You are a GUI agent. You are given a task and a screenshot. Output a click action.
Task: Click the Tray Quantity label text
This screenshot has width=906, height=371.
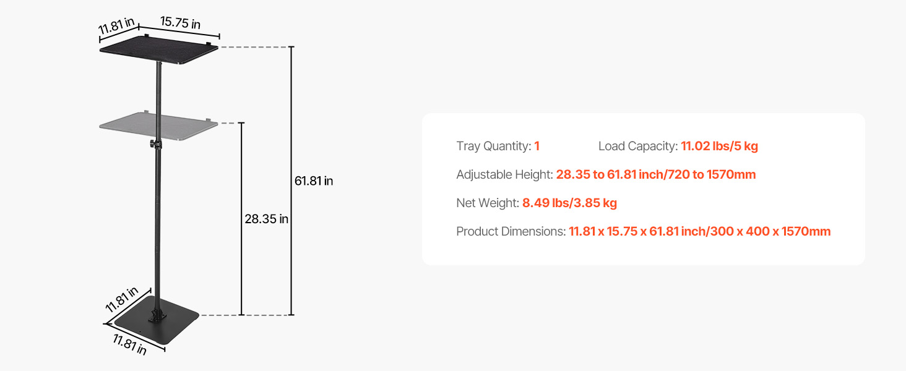point(493,147)
